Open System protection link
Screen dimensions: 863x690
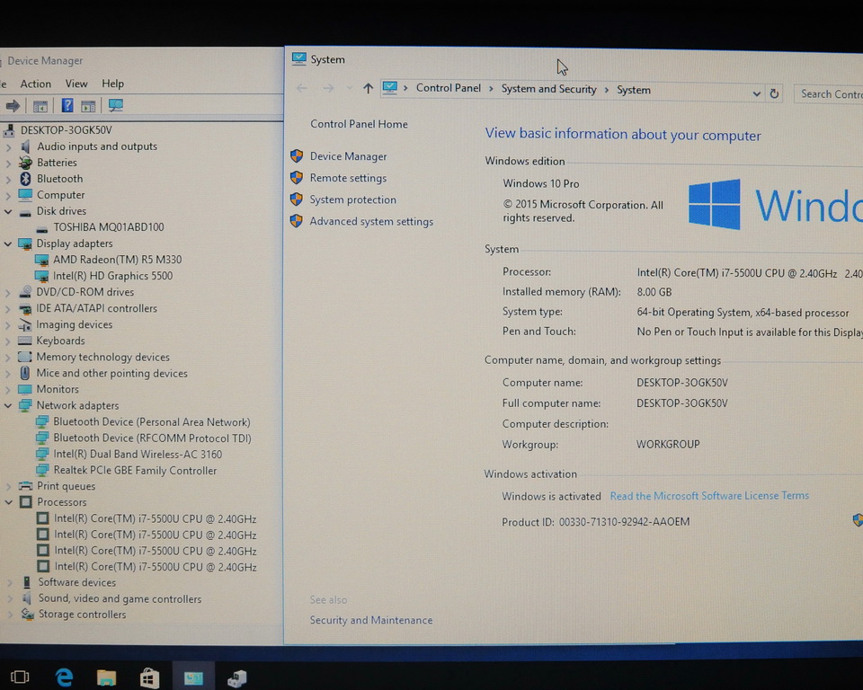(x=352, y=199)
